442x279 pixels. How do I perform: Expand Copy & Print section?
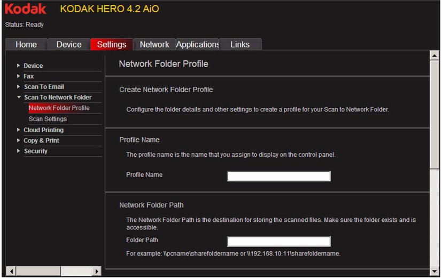(41, 141)
